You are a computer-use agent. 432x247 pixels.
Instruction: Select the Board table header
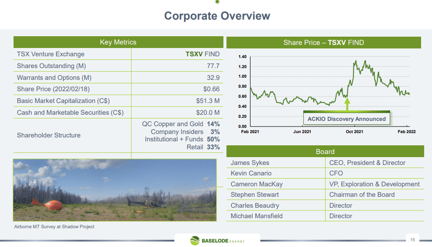tap(325, 151)
